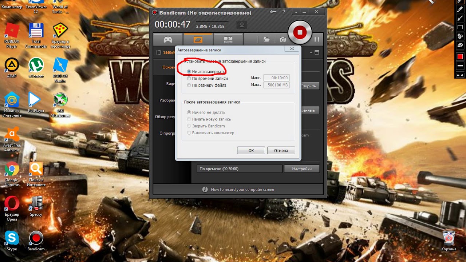The height and width of the screenshot is (262, 466).
Task: Open the Поиск в Интернете desktop icon
Action: coord(36,174)
